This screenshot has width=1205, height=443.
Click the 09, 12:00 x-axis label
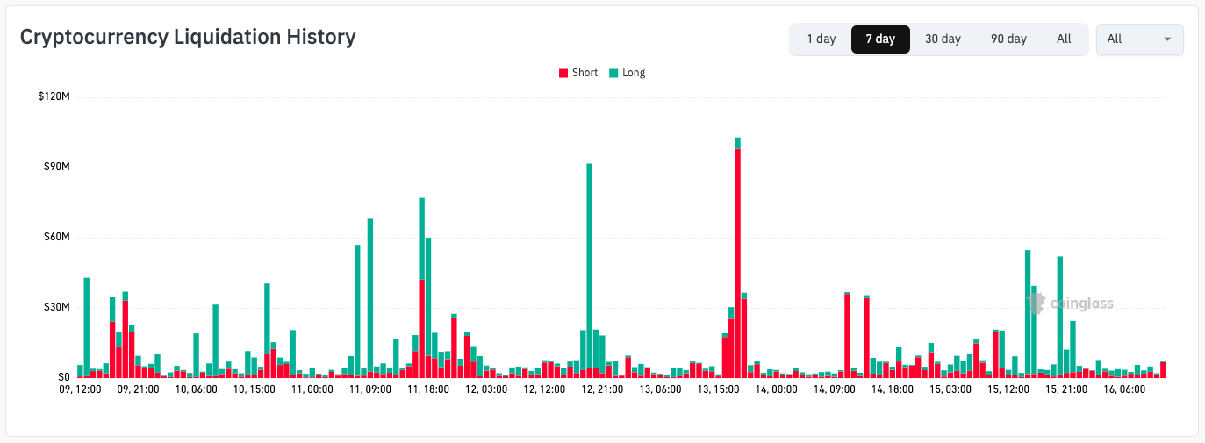pos(80,389)
